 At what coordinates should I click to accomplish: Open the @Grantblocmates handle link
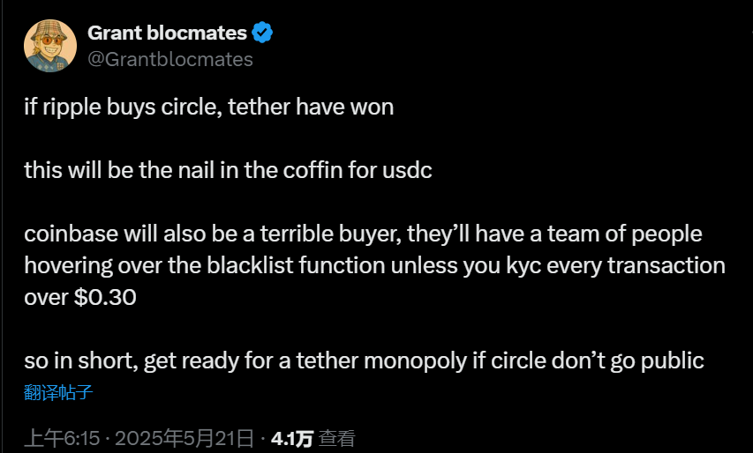coord(170,59)
